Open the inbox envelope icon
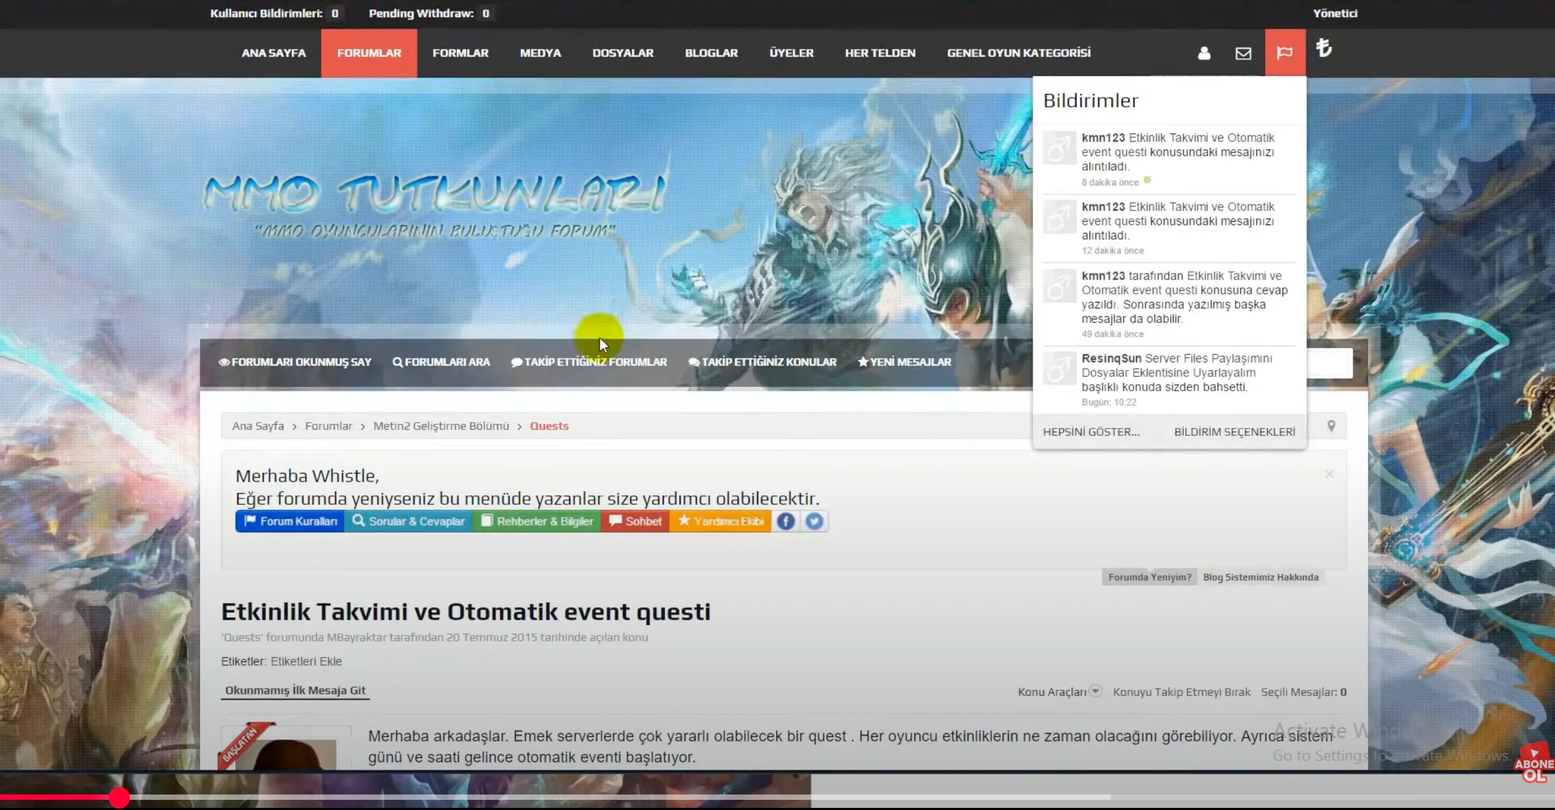 coord(1243,53)
